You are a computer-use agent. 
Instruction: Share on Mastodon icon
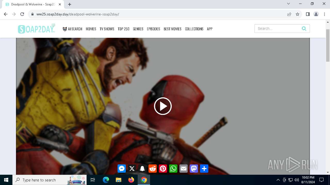pyautogui.click(x=194, y=169)
